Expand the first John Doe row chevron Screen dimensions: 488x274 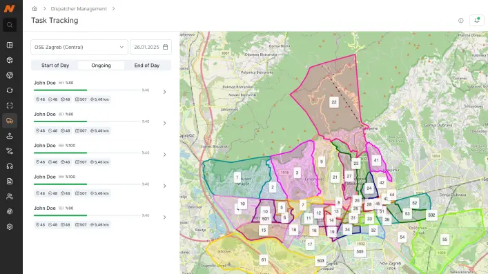165,92
